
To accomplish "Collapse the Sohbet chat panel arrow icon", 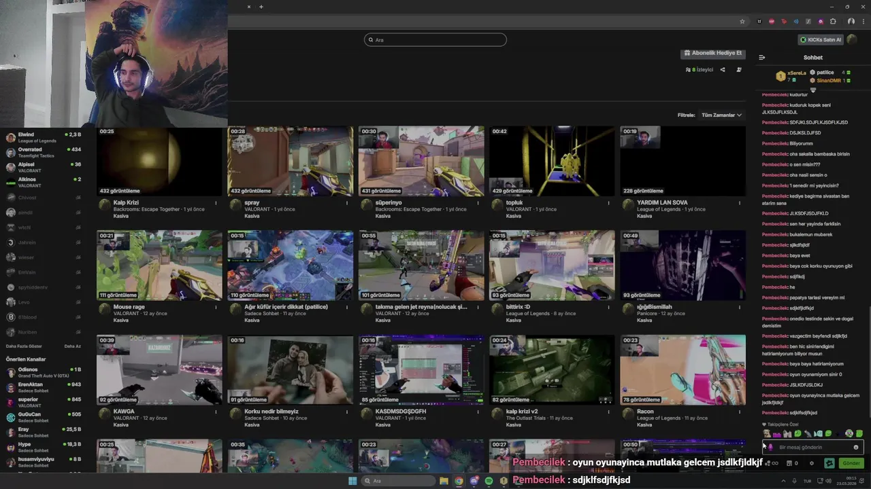I will pos(762,58).
